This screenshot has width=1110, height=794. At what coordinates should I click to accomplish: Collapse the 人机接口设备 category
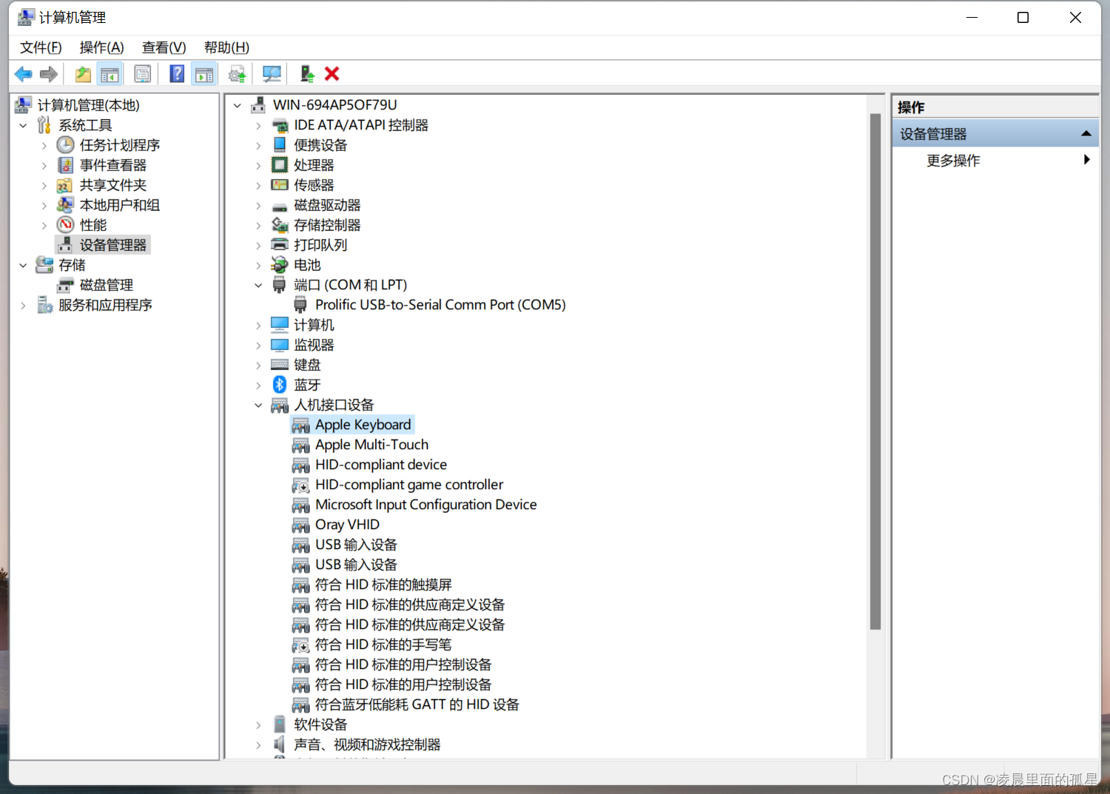[x=258, y=405]
